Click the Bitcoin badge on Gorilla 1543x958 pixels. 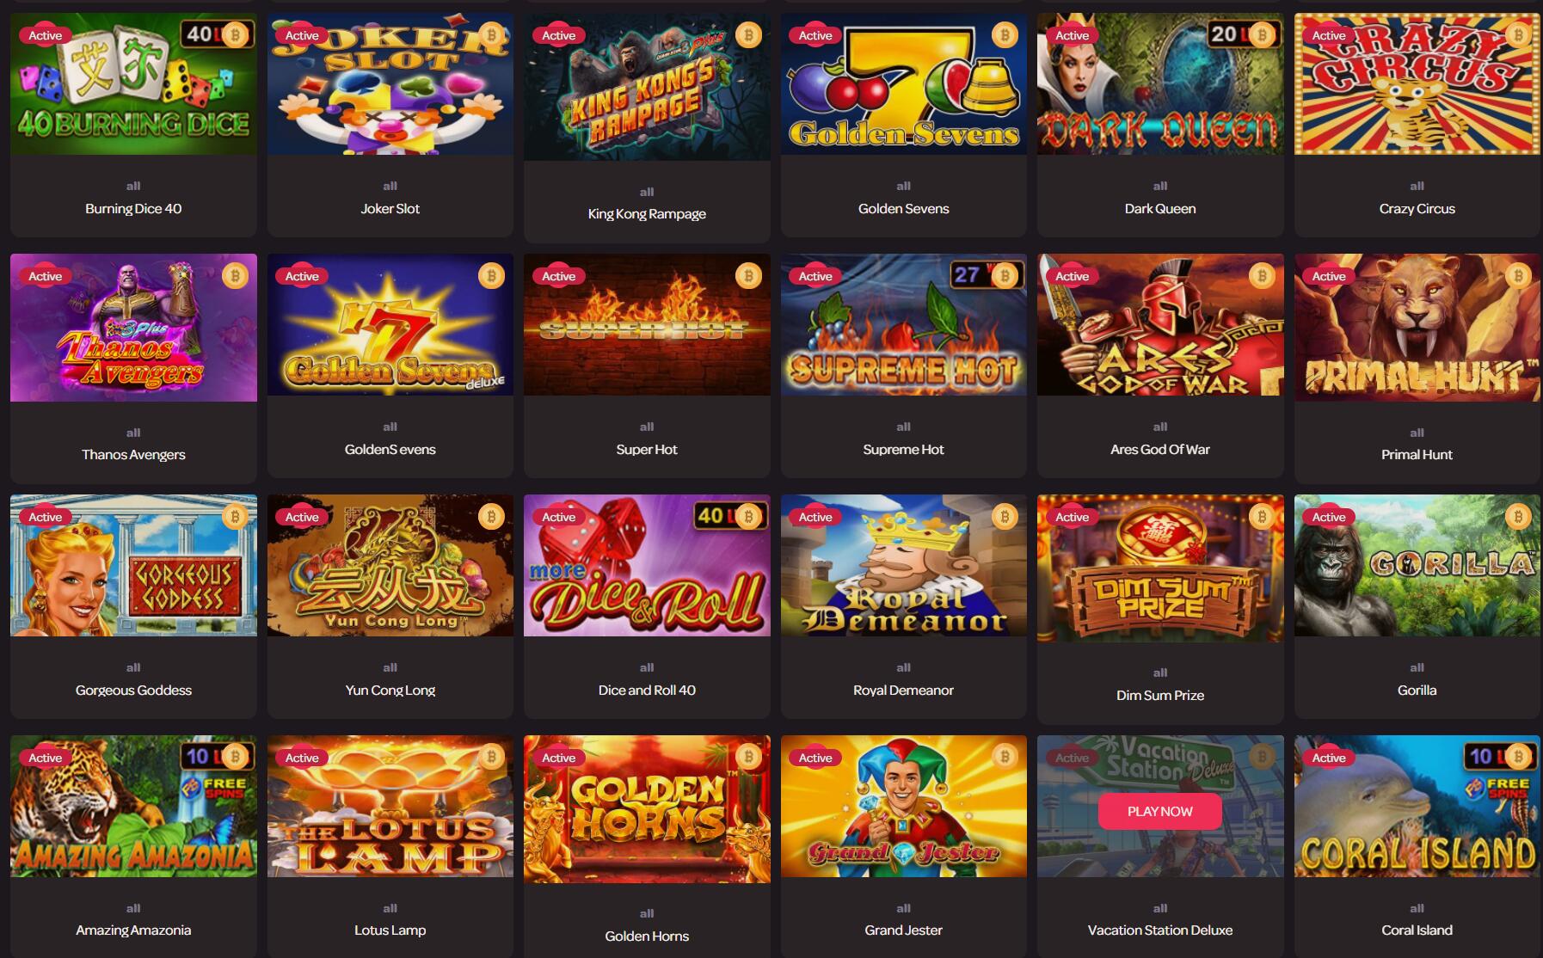click(x=1518, y=516)
